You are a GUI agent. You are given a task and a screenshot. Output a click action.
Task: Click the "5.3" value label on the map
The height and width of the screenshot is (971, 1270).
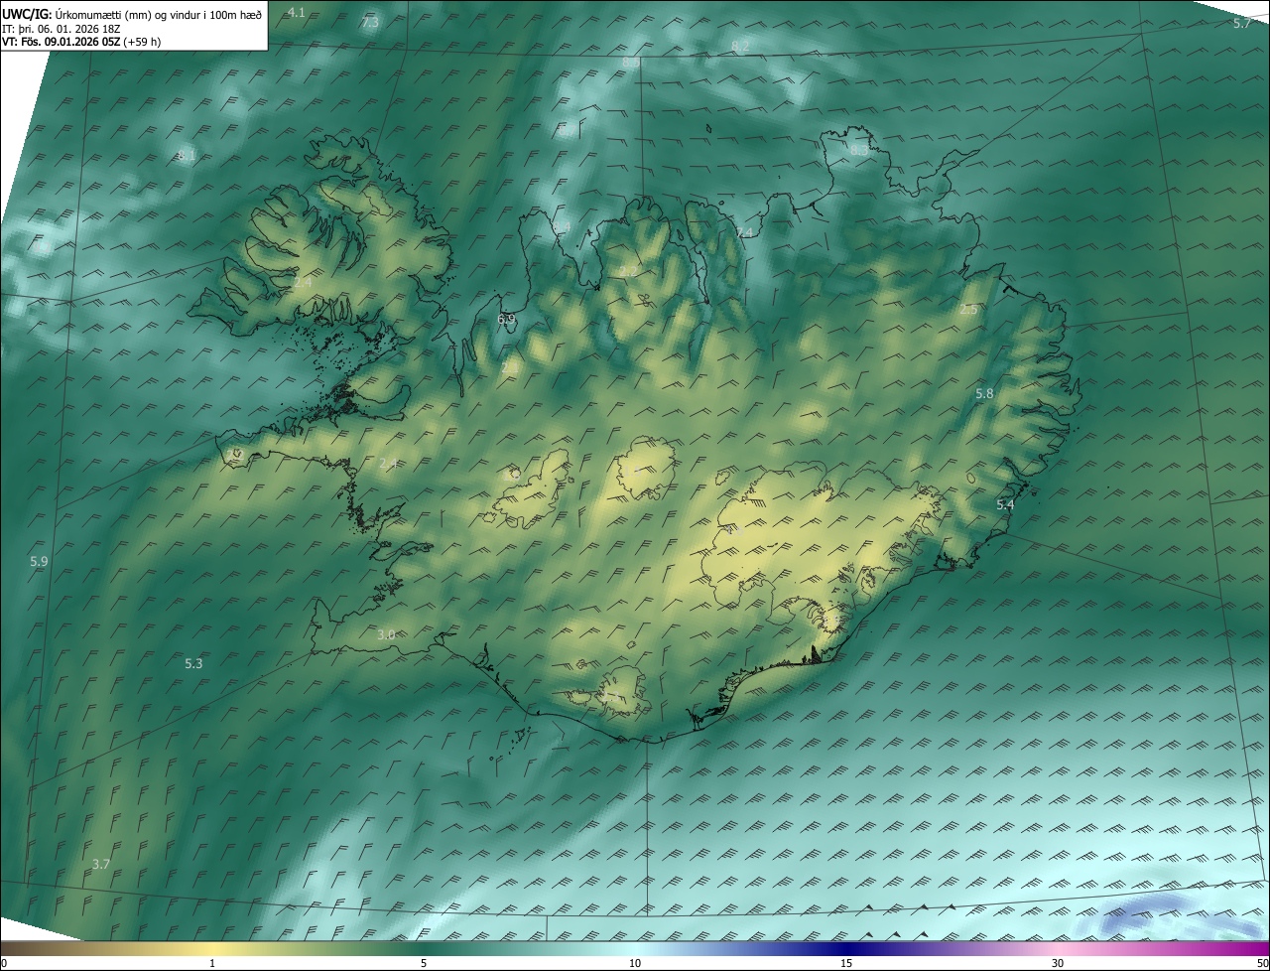(x=193, y=663)
